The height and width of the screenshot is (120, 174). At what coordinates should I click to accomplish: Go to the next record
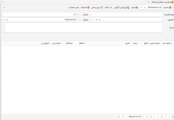pos(144,117)
